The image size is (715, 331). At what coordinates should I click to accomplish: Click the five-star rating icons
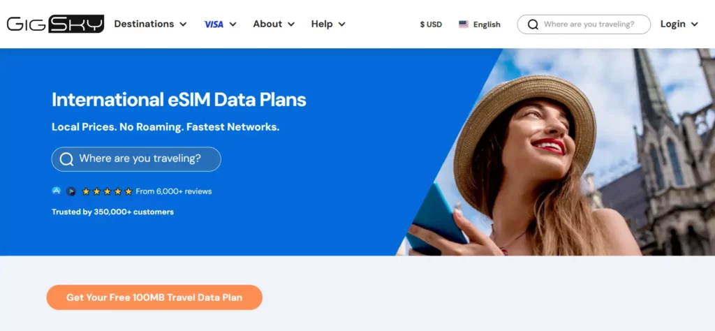(107, 191)
